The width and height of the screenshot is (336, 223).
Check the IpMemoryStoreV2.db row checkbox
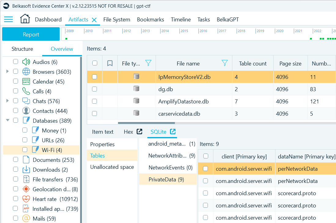point(94,77)
